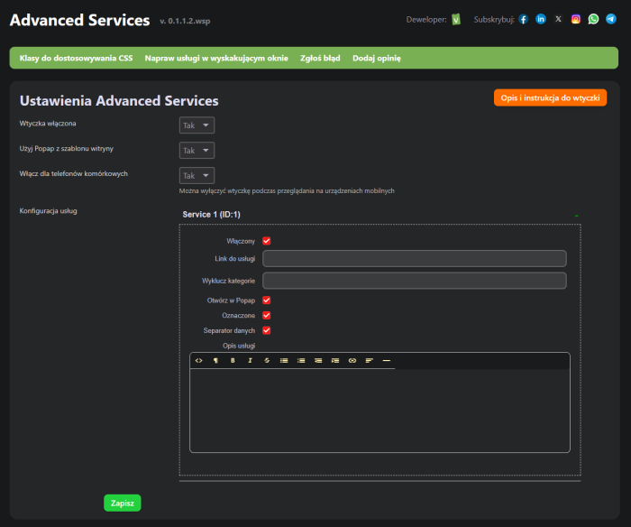Viewport: 631px width, 527px height.
Task: Outdent text using editor toolbar
Action: click(318, 361)
